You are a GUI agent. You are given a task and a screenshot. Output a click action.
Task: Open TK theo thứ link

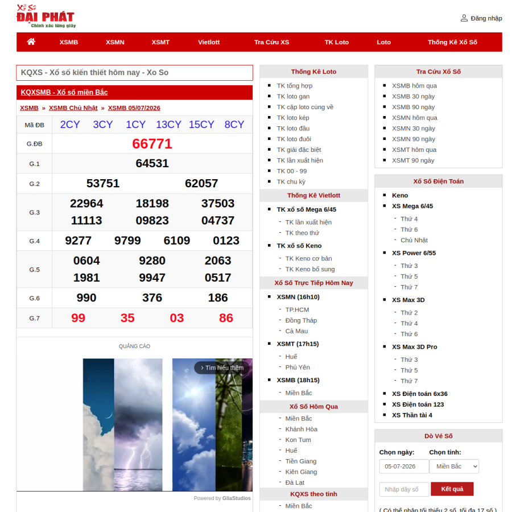pyautogui.click(x=302, y=233)
